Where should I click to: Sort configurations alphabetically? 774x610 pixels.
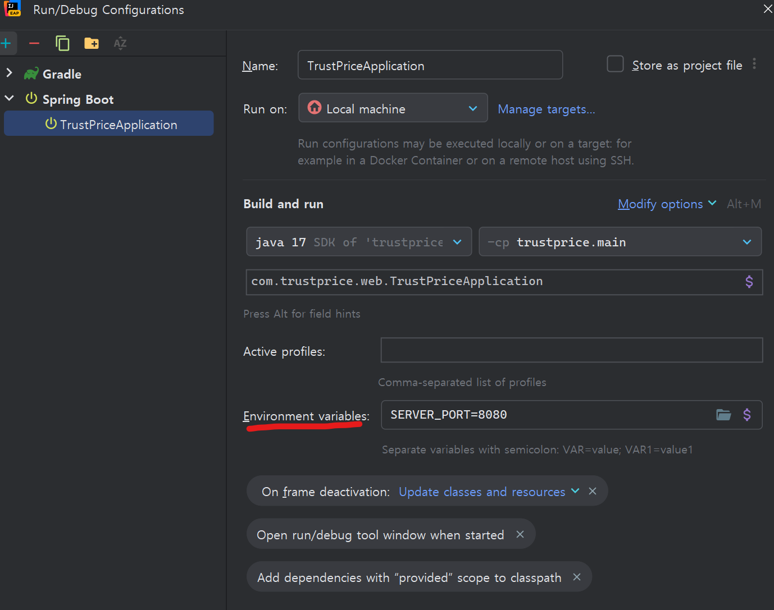[x=120, y=43]
